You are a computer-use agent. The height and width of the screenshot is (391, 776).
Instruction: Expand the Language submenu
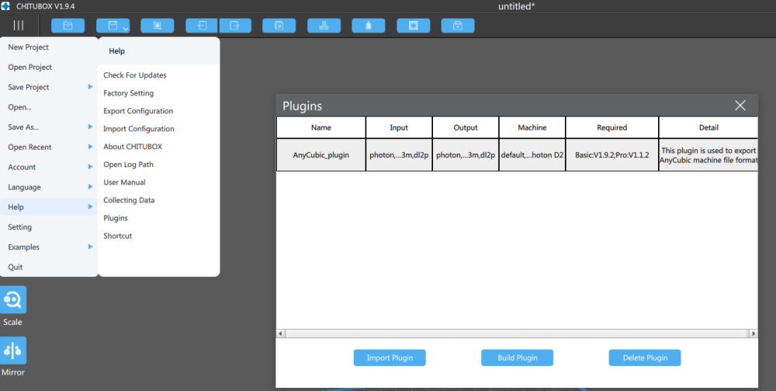tap(49, 187)
